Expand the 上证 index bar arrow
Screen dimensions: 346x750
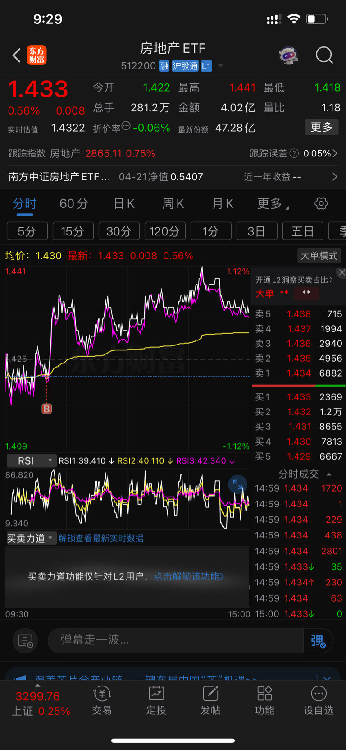pos(37,686)
